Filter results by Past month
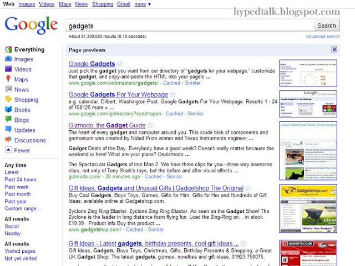Viewport: 355px width, 266px height. click(x=18, y=194)
